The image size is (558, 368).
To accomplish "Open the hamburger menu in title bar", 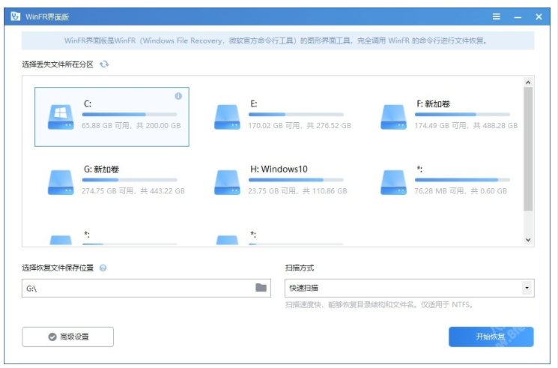I will click(497, 16).
